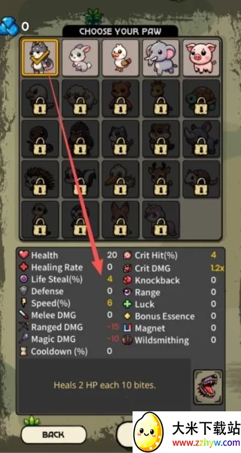
Task: Choose the pink pig character
Action: click(x=201, y=57)
